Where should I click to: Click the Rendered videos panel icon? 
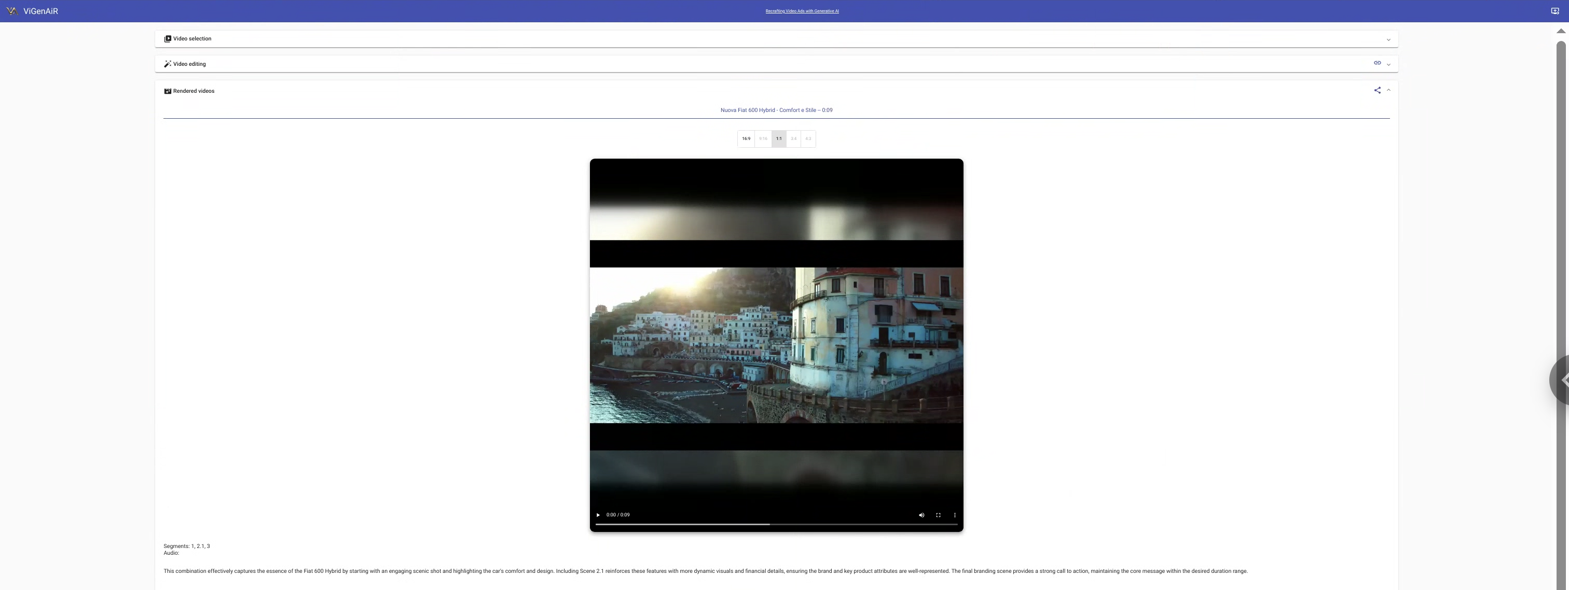point(168,91)
